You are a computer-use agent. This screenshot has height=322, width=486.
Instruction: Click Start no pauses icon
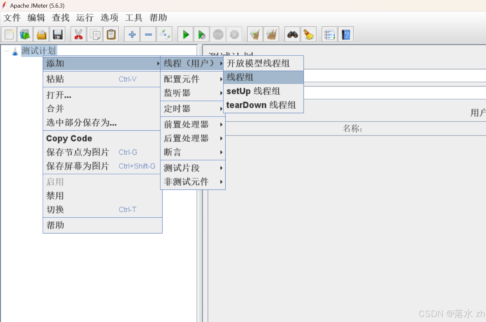tap(202, 34)
